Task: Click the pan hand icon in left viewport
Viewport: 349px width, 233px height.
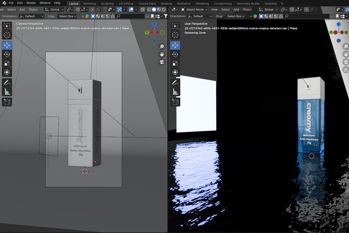Action: [x=162, y=54]
